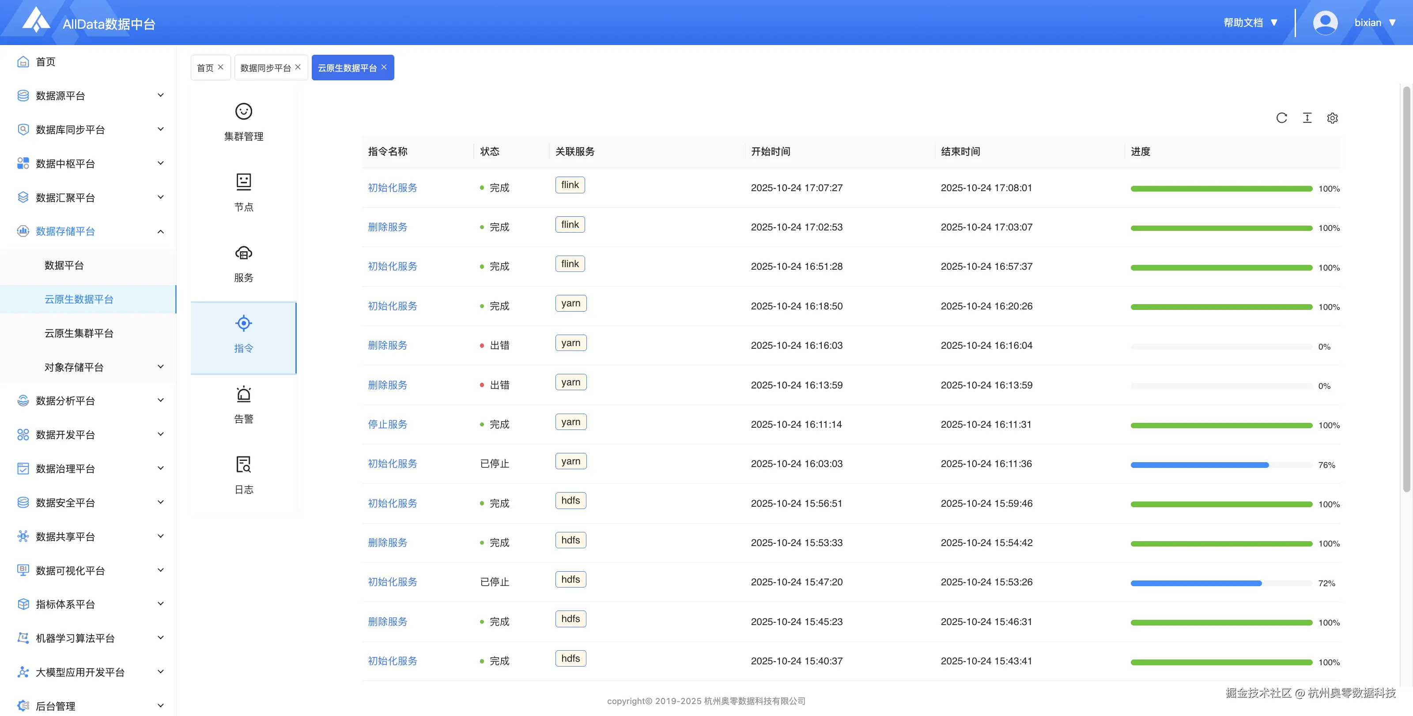The height and width of the screenshot is (716, 1413).
Task: Open the 告警 alarm bell icon
Action: pyautogui.click(x=244, y=394)
